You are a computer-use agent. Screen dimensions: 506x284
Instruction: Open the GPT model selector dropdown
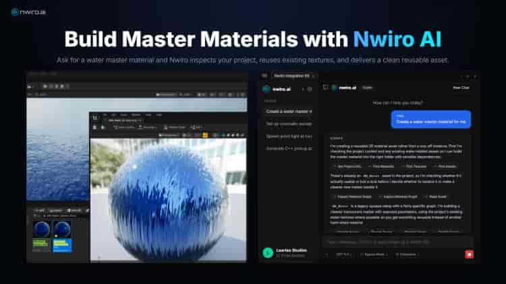click(343, 254)
